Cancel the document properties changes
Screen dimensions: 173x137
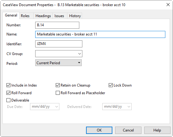click(128, 130)
